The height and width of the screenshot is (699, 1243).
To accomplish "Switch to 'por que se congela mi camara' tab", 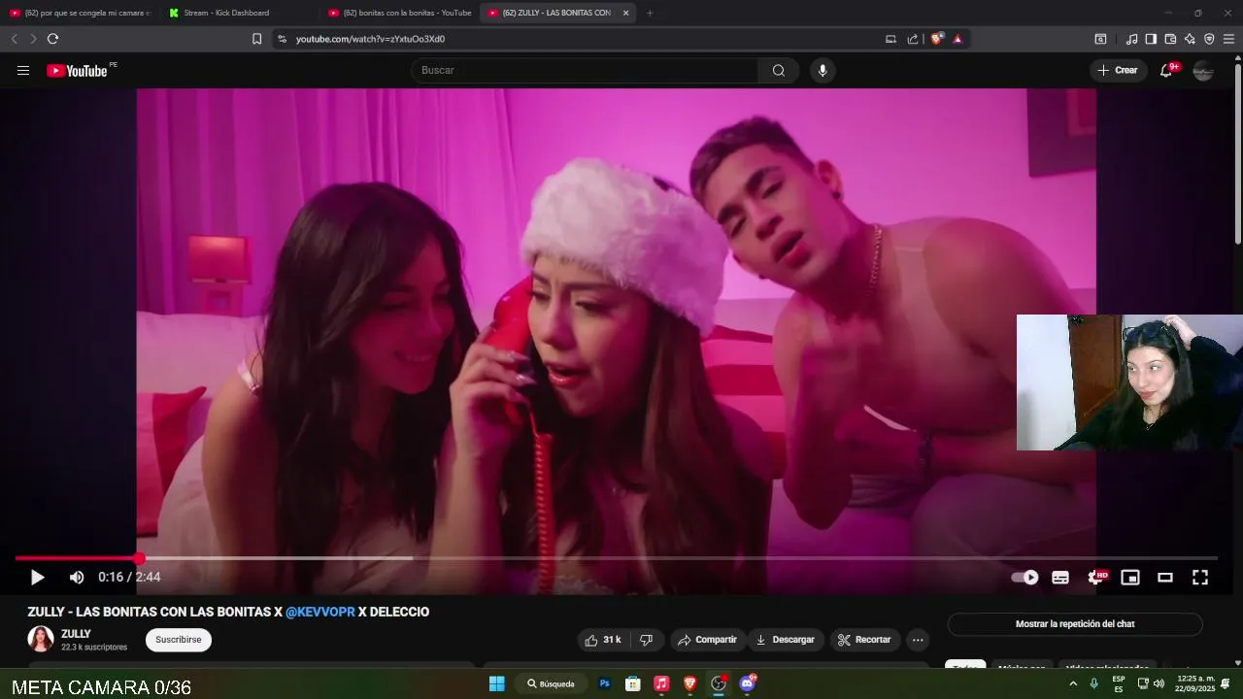I will pyautogui.click(x=80, y=13).
